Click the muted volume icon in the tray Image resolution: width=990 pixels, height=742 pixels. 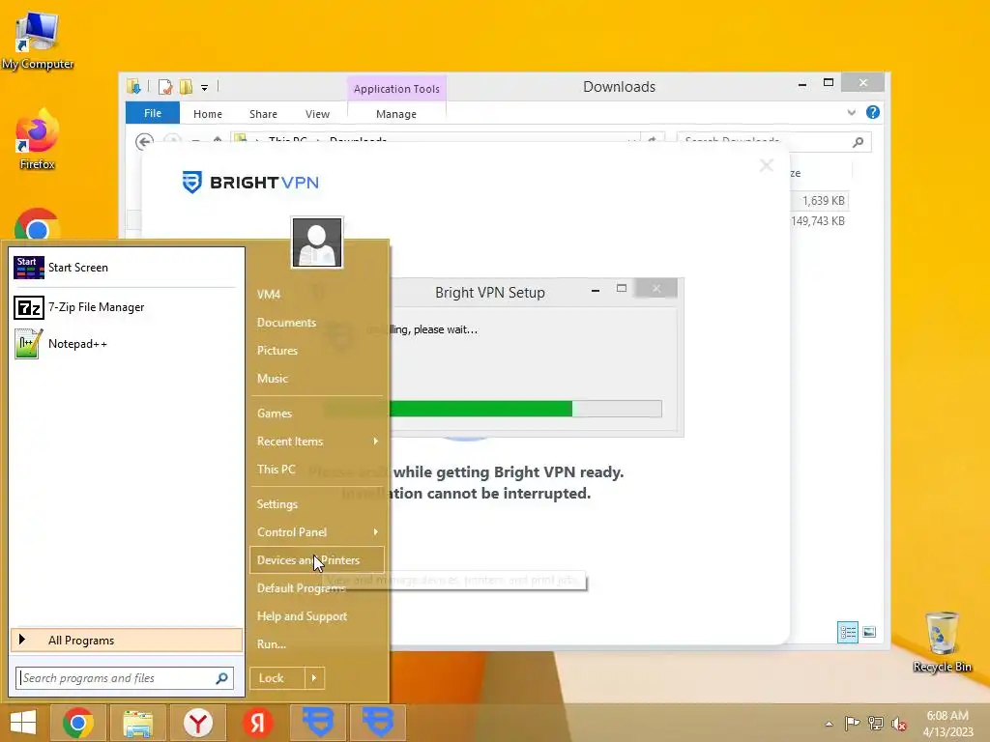pos(899,724)
